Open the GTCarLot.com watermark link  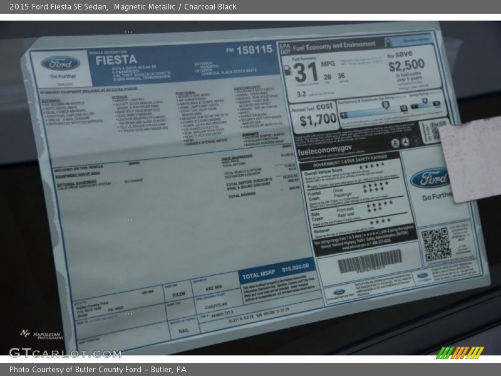coord(65,353)
